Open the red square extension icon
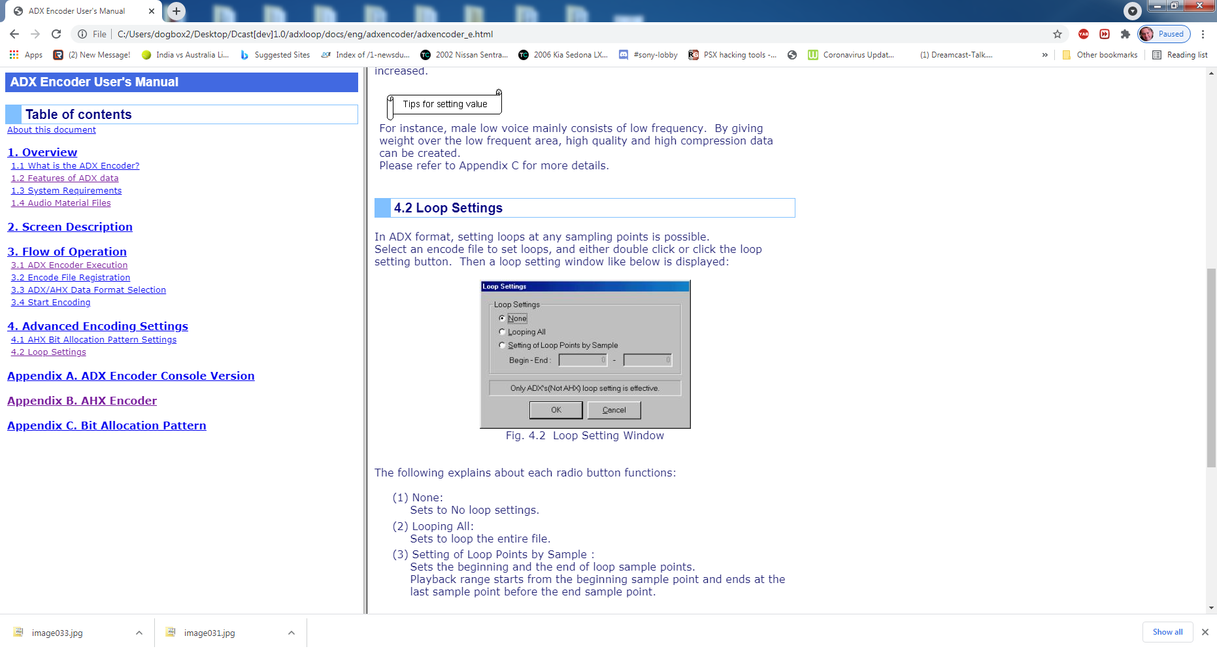Viewport: 1217px width, 651px height. [1105, 34]
